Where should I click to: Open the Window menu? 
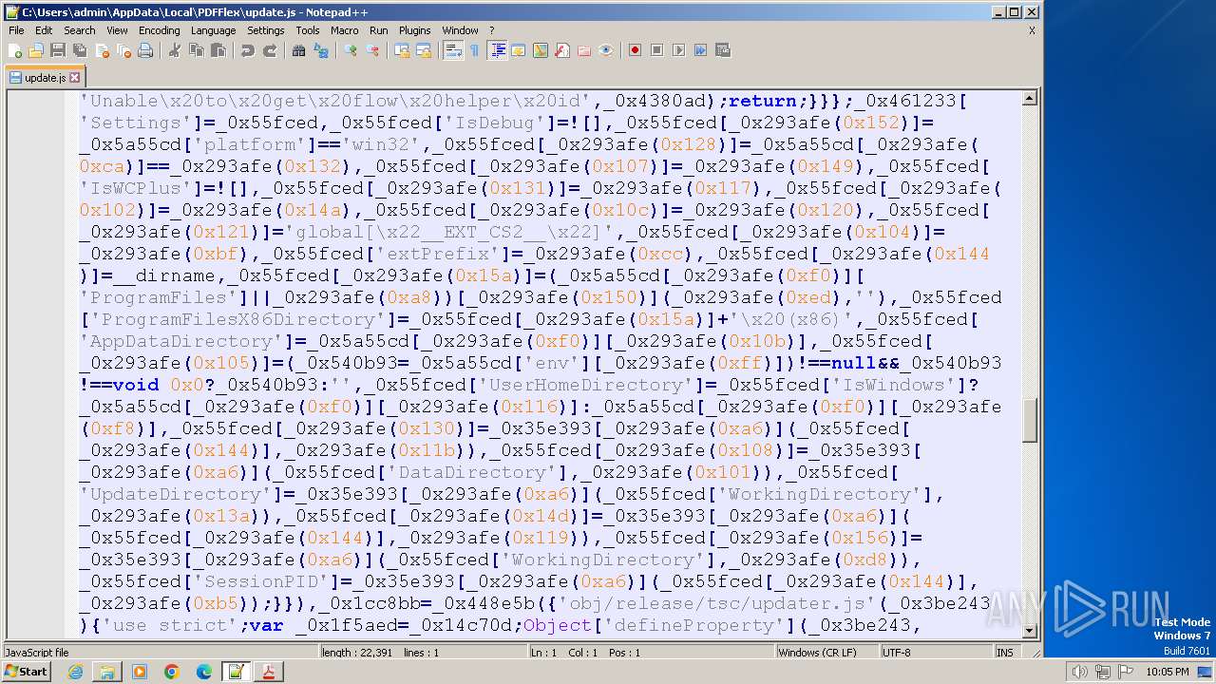tap(460, 30)
